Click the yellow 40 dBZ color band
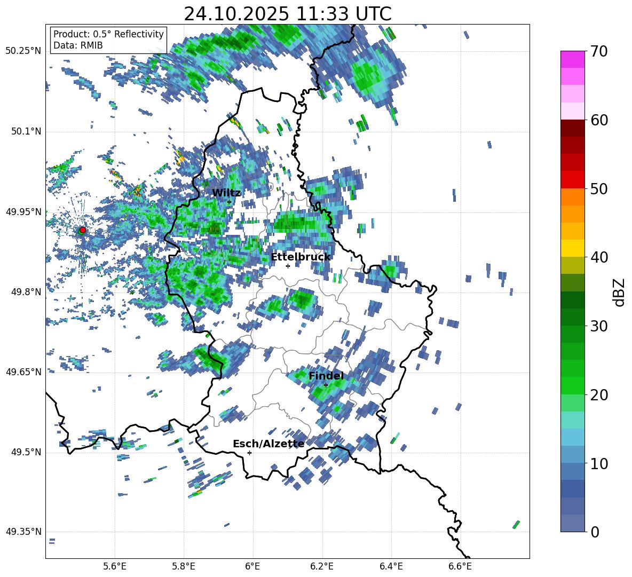Image resolution: width=632 pixels, height=577 pixels. click(x=573, y=248)
